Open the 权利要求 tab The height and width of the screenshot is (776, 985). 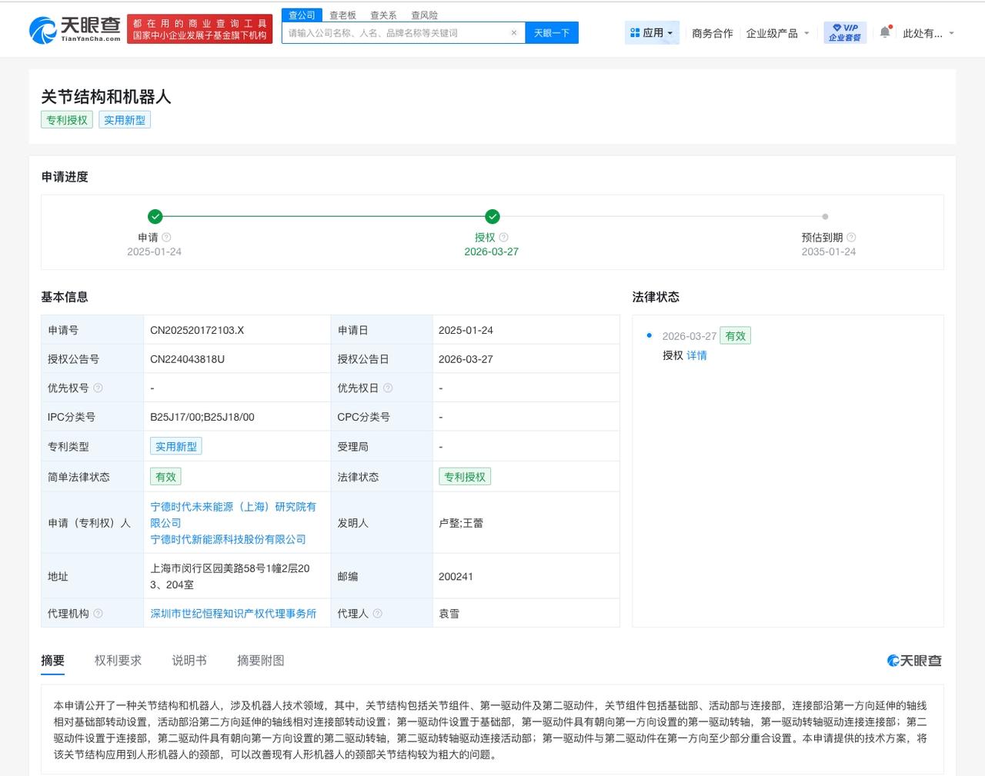tap(117, 660)
